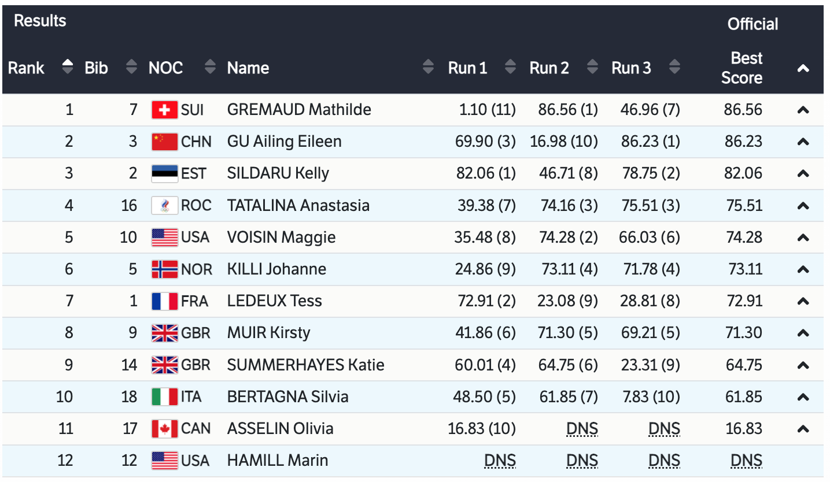Sort by Name using its sort arrows
830x482 pixels.
point(428,68)
